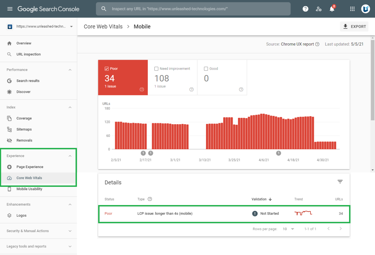The width and height of the screenshot is (375, 255).
Task: Uncheck the Poor checkbox
Action: point(106,69)
